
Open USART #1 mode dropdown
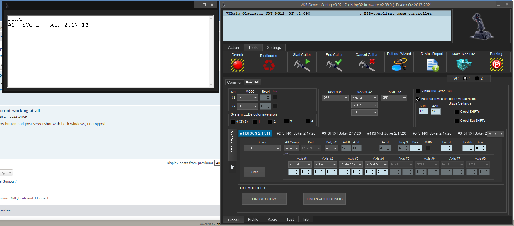coord(335,98)
